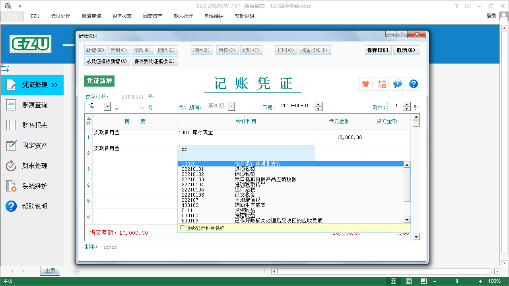Screen dimensions: 509x286
Task: Click the 100% zoom level text
Action: pyautogui.click(x=494, y=281)
